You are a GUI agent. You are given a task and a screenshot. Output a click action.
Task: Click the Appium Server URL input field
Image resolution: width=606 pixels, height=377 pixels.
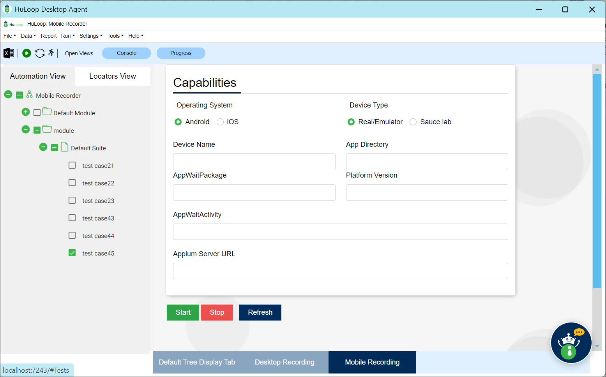pos(341,271)
